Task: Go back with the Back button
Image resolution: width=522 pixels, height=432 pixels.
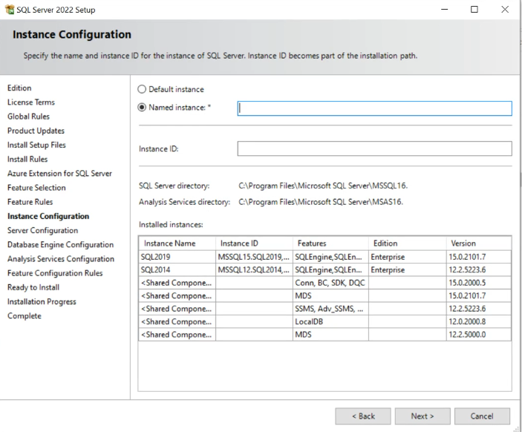Action: pos(363,416)
